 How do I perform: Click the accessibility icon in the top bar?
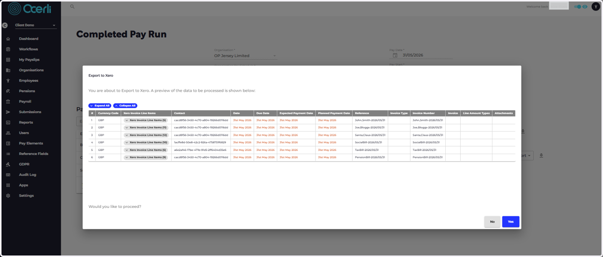click(x=596, y=7)
